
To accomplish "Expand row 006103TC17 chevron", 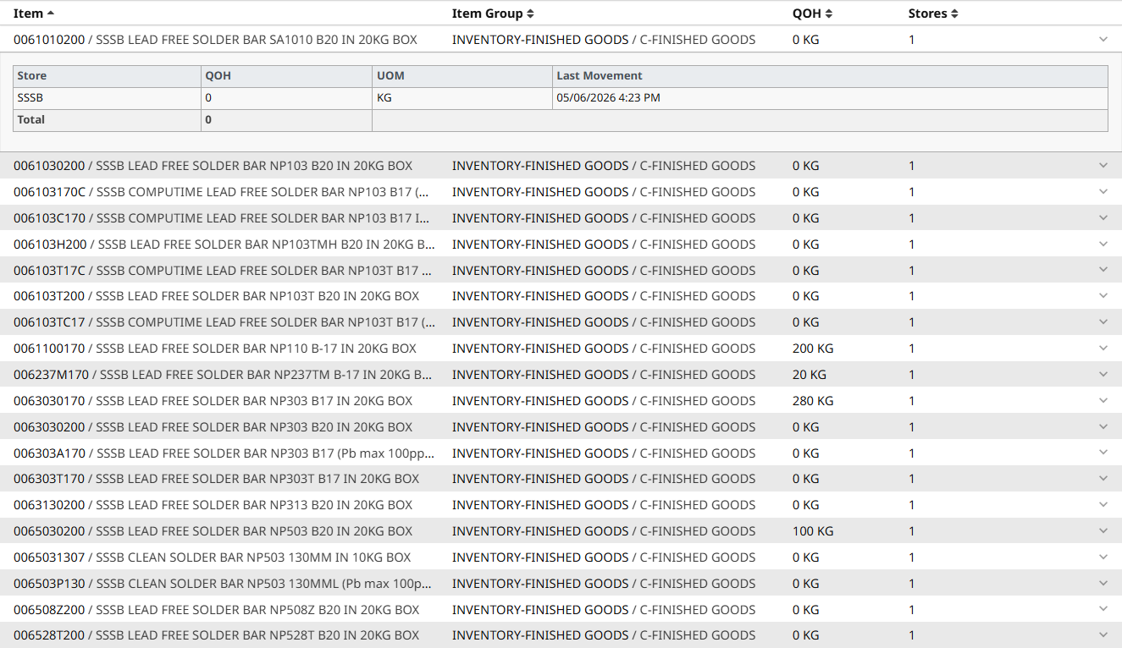I will click(1103, 322).
